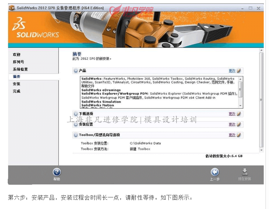Viewport: 269px width, 209px height.
Task: Click the pencil icon in 下载选项 row
Action: tap(239, 114)
